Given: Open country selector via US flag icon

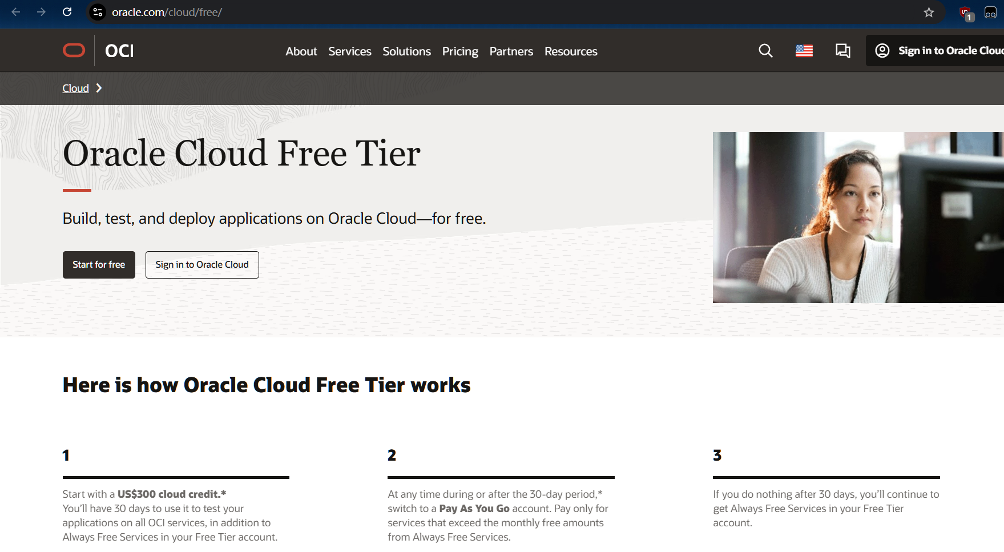Looking at the screenshot, I should [804, 51].
